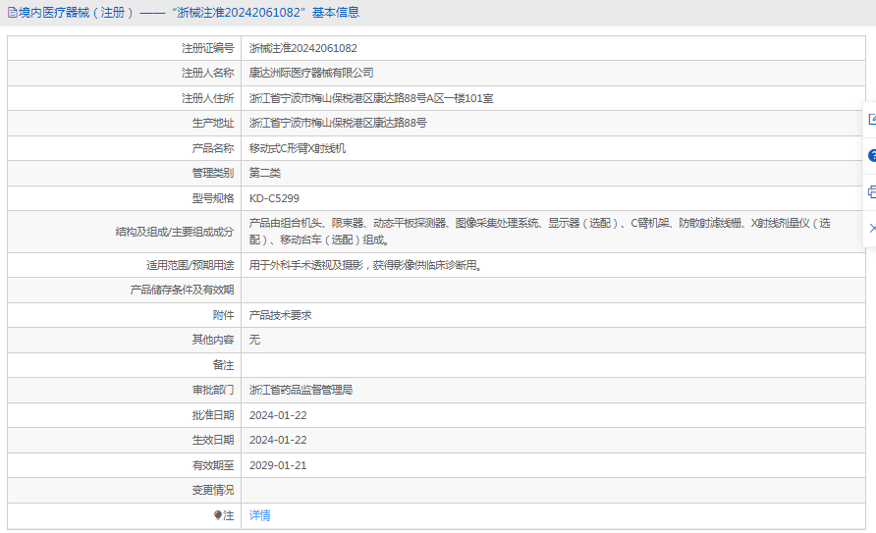876x533 pixels.
Task: Click the 注册人名称 label
Action: (x=208, y=73)
